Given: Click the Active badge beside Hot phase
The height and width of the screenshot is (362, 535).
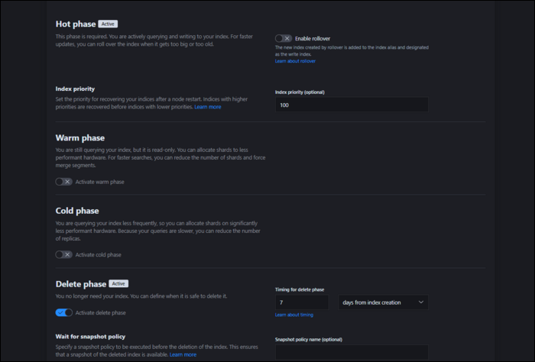Looking at the screenshot, I should point(108,24).
